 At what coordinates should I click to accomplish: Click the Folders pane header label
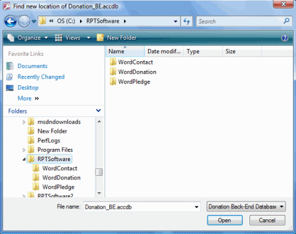click(x=18, y=111)
